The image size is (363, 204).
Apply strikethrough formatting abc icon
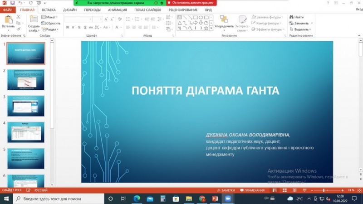click(x=91, y=27)
